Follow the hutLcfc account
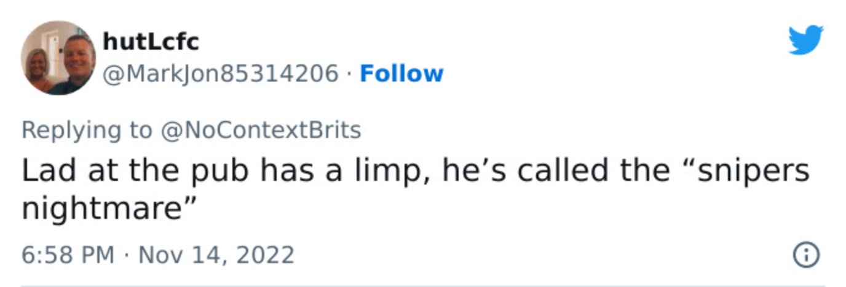846x287 pixels. coord(401,74)
